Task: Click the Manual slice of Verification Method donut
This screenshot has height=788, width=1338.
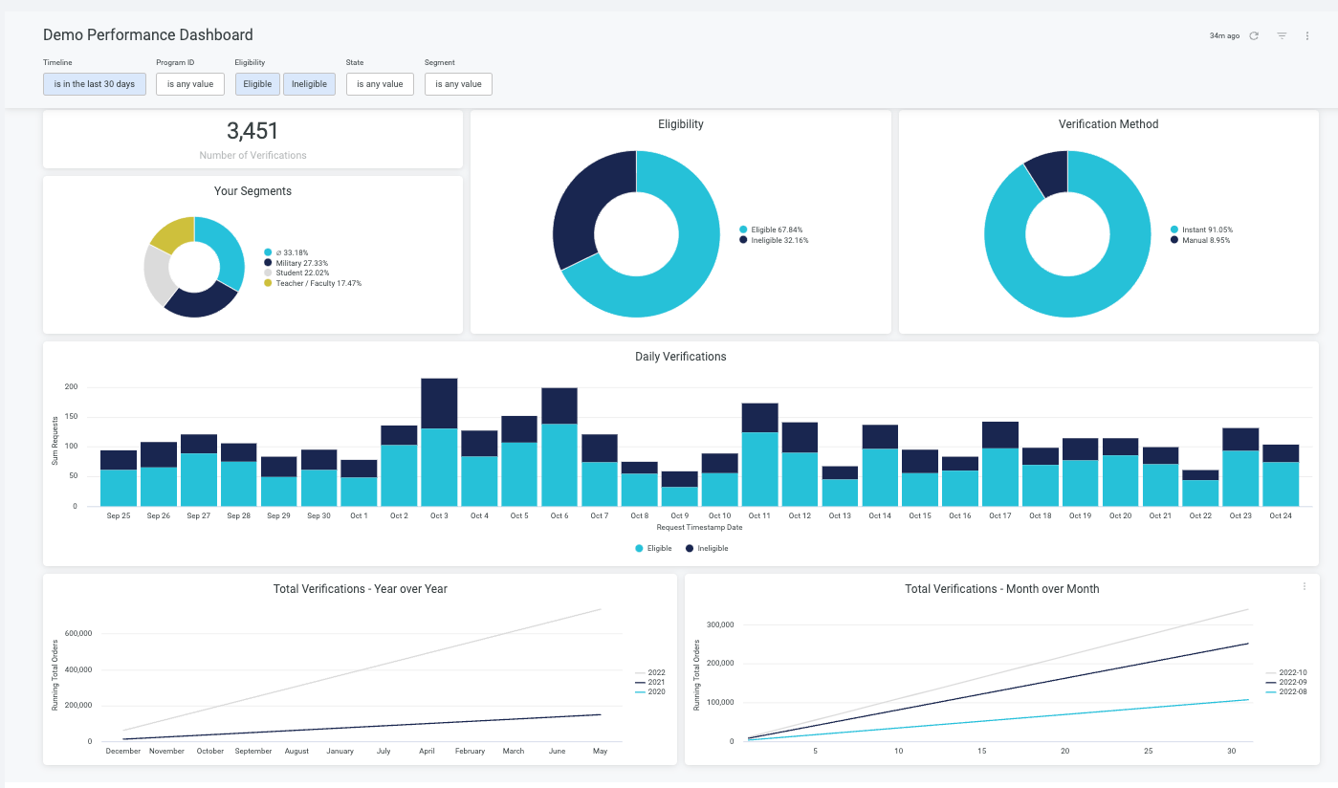Action: tap(1048, 172)
